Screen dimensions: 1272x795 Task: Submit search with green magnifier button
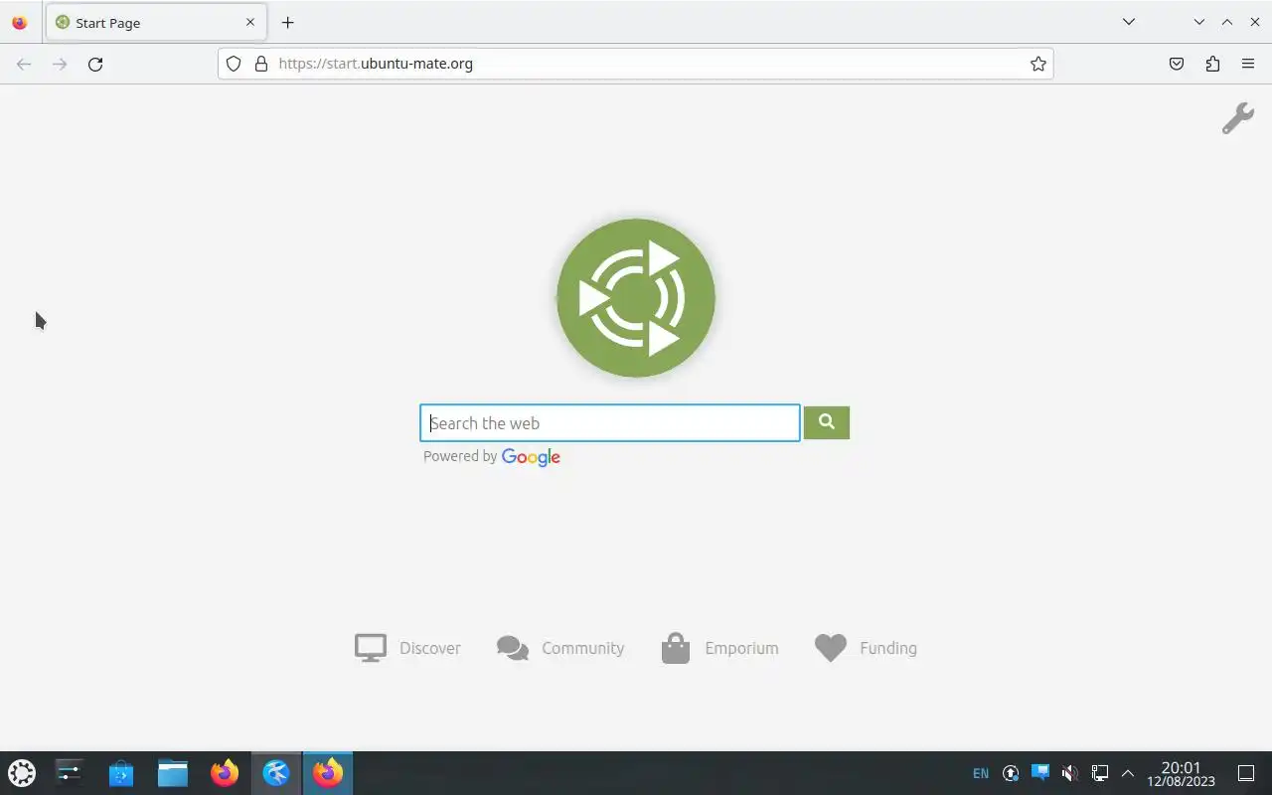coord(826,422)
